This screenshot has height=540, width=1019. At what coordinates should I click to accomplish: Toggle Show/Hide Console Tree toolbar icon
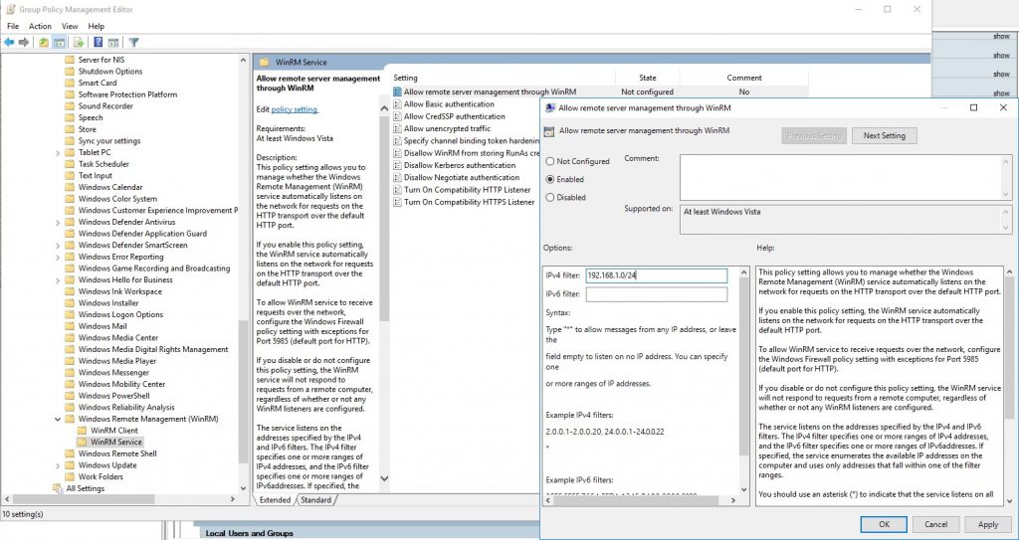point(60,43)
